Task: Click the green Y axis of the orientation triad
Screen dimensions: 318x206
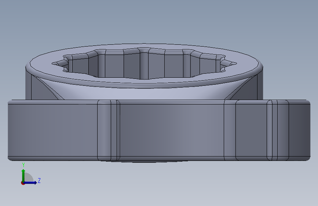Action: coord(23,175)
